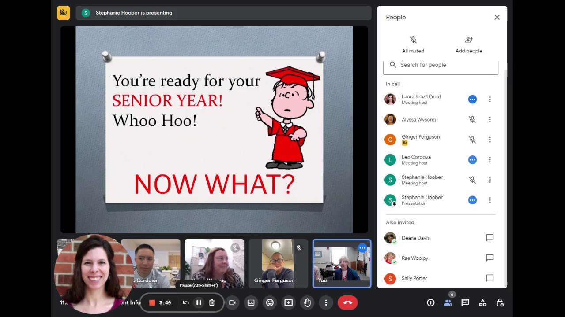565x317 pixels.
Task: Restart the recording with undo arrow
Action: 186,302
